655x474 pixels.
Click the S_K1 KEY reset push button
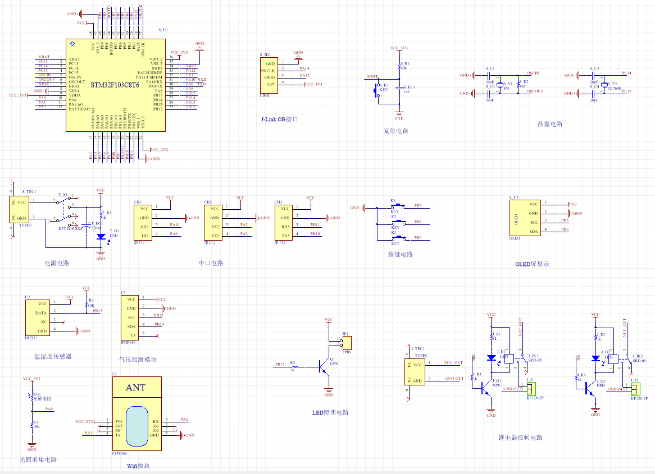[377, 90]
